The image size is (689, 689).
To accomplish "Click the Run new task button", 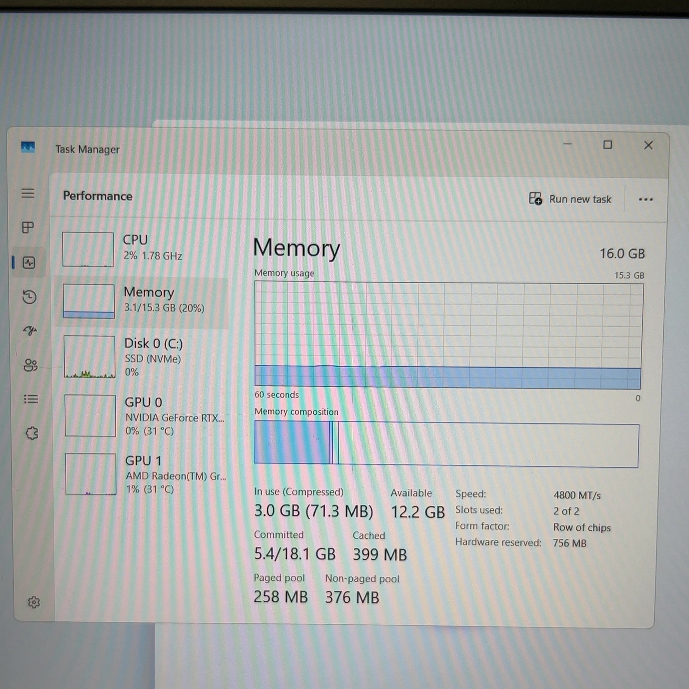I will [570, 199].
